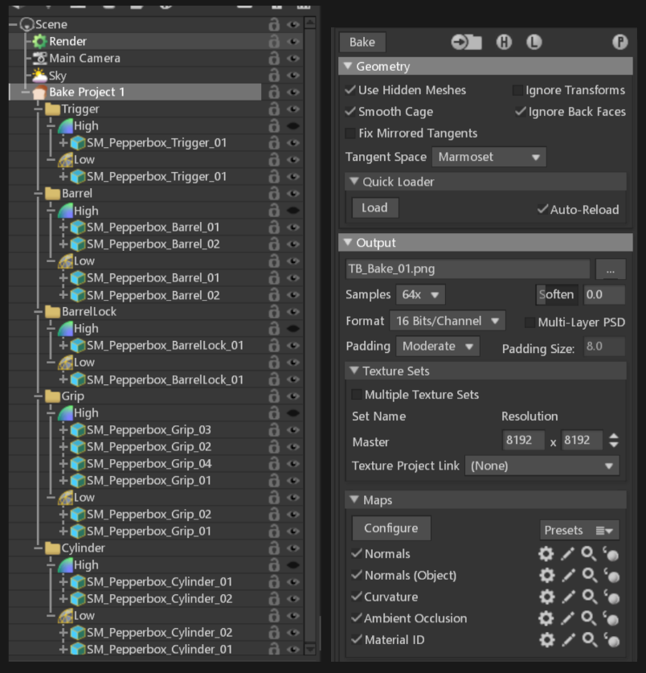Click the Trigger folder icon
Viewport: 646px width, 673px height.
52,109
